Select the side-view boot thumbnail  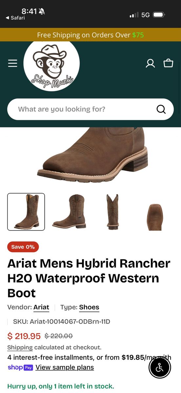click(x=69, y=212)
